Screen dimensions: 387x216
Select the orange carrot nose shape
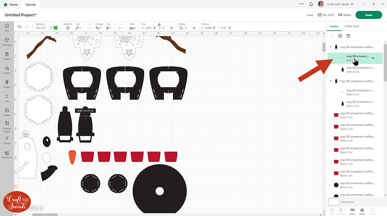[x=73, y=157]
